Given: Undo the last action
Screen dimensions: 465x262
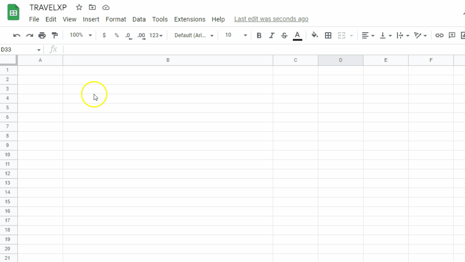Looking at the screenshot, I should pyautogui.click(x=17, y=35).
